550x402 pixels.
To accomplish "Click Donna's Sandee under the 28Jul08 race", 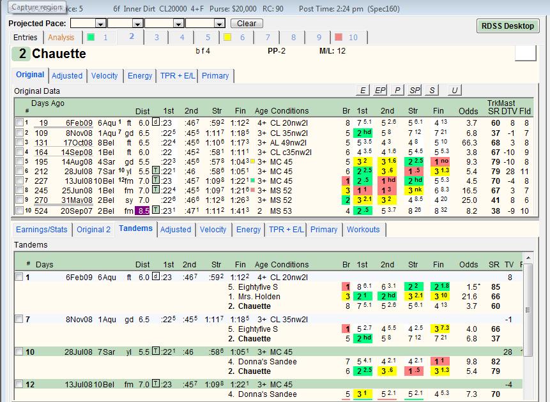I will [x=267, y=361].
